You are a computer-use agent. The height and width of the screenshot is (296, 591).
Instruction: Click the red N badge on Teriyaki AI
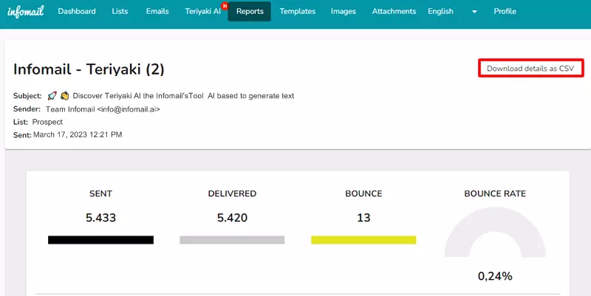click(225, 6)
